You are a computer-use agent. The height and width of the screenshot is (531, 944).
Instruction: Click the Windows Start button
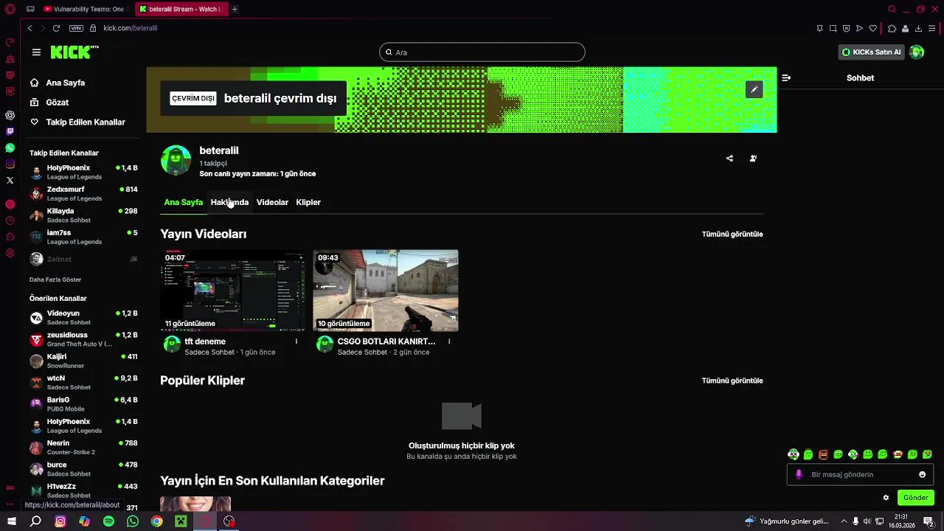(x=11, y=521)
